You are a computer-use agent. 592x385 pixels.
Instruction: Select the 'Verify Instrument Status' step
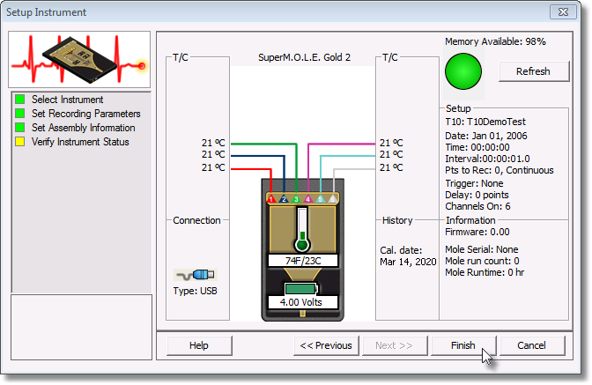point(80,142)
